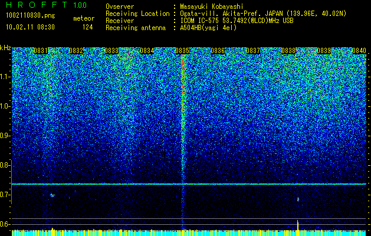Click the 0.8 kHz axis label
Image resolution: width=371 pixels, height=236 pixels.
(5, 165)
